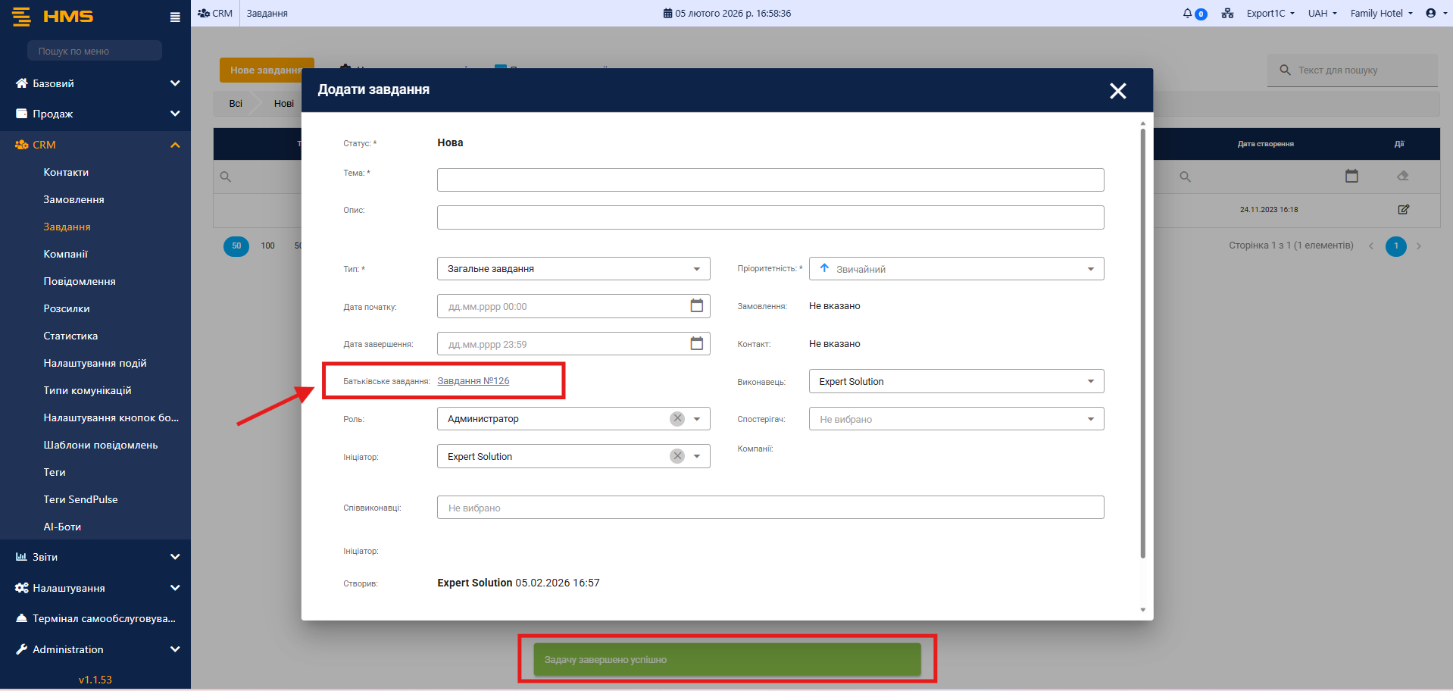Open calendar picker for Дата завершення
This screenshot has height=691, width=1453.
coord(696,344)
